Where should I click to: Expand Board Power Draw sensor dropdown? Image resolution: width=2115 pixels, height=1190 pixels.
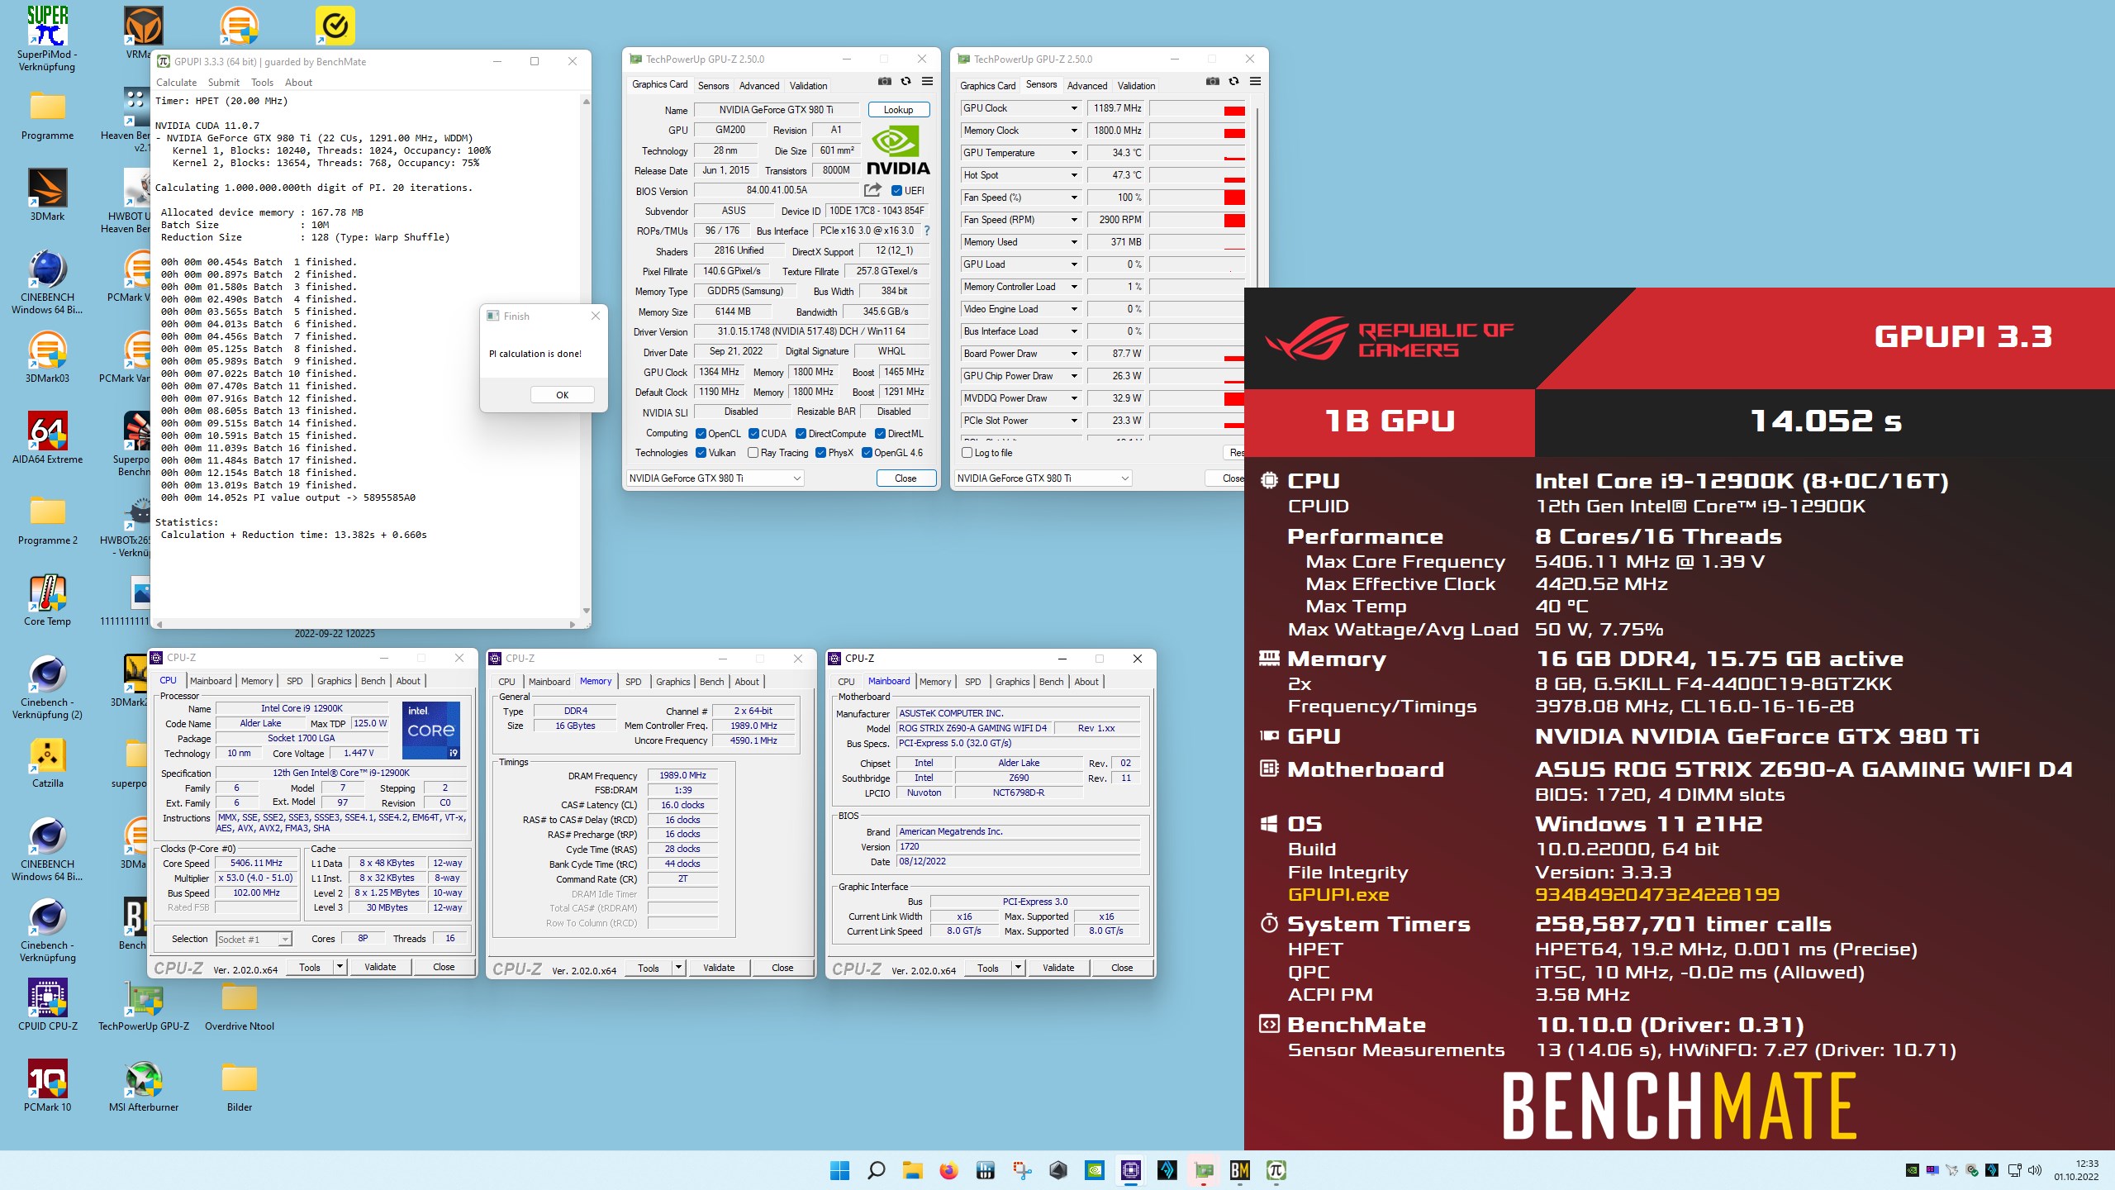(1074, 354)
